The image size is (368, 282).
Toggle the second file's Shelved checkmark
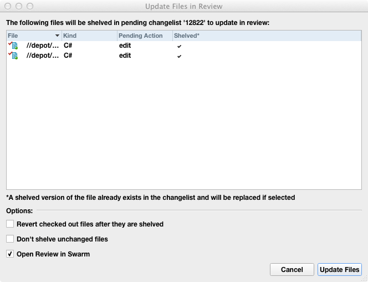click(x=179, y=56)
